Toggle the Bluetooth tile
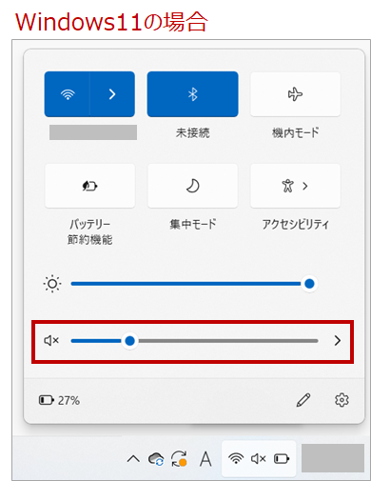371x481 pixels. coord(192,94)
